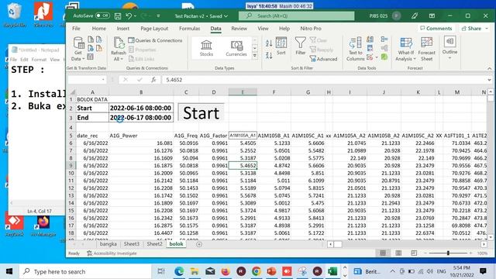Screen dimensions: 496x279
Task: Select the Currencies data type
Action: (x=236, y=48)
